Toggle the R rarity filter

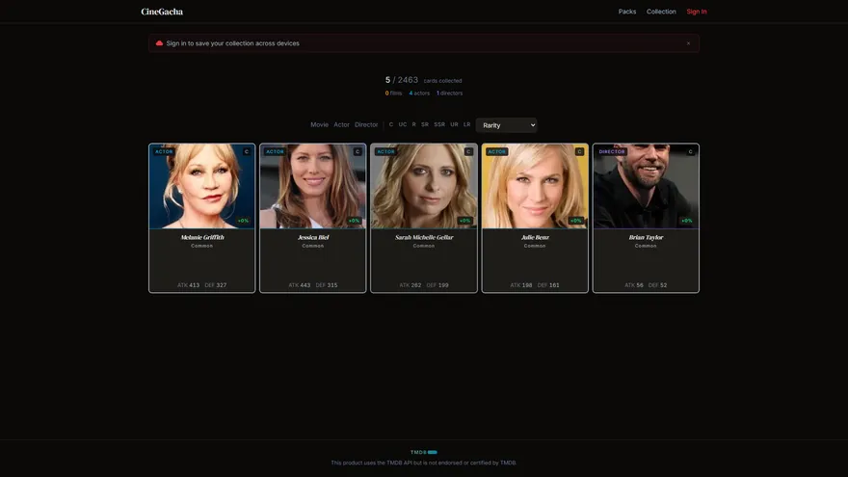tap(413, 124)
